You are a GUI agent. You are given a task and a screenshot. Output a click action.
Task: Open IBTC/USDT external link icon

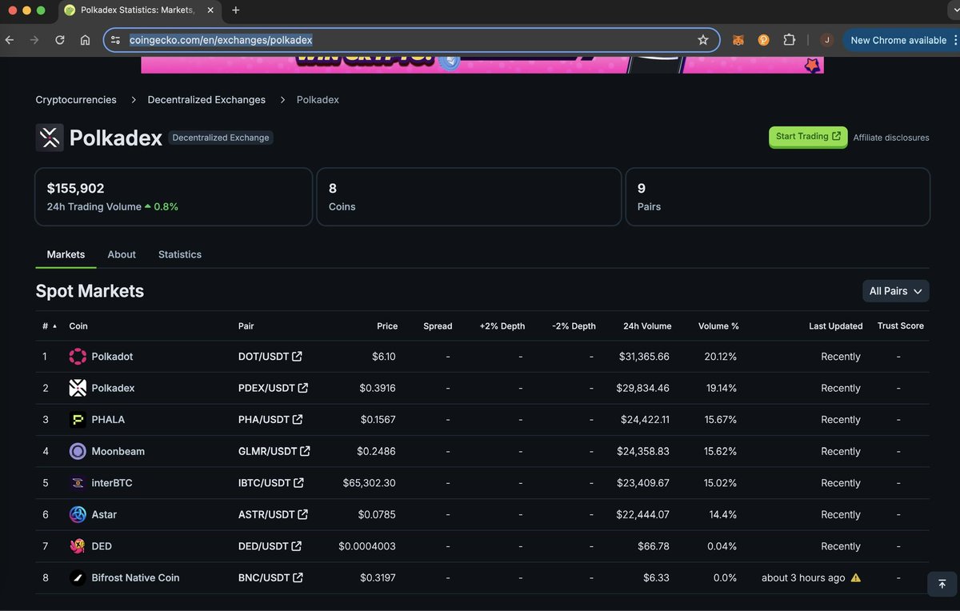point(298,483)
